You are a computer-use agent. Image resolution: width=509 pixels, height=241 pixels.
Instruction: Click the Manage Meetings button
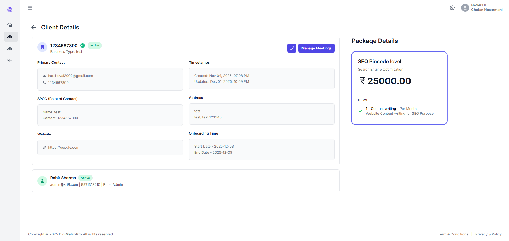[316, 48]
